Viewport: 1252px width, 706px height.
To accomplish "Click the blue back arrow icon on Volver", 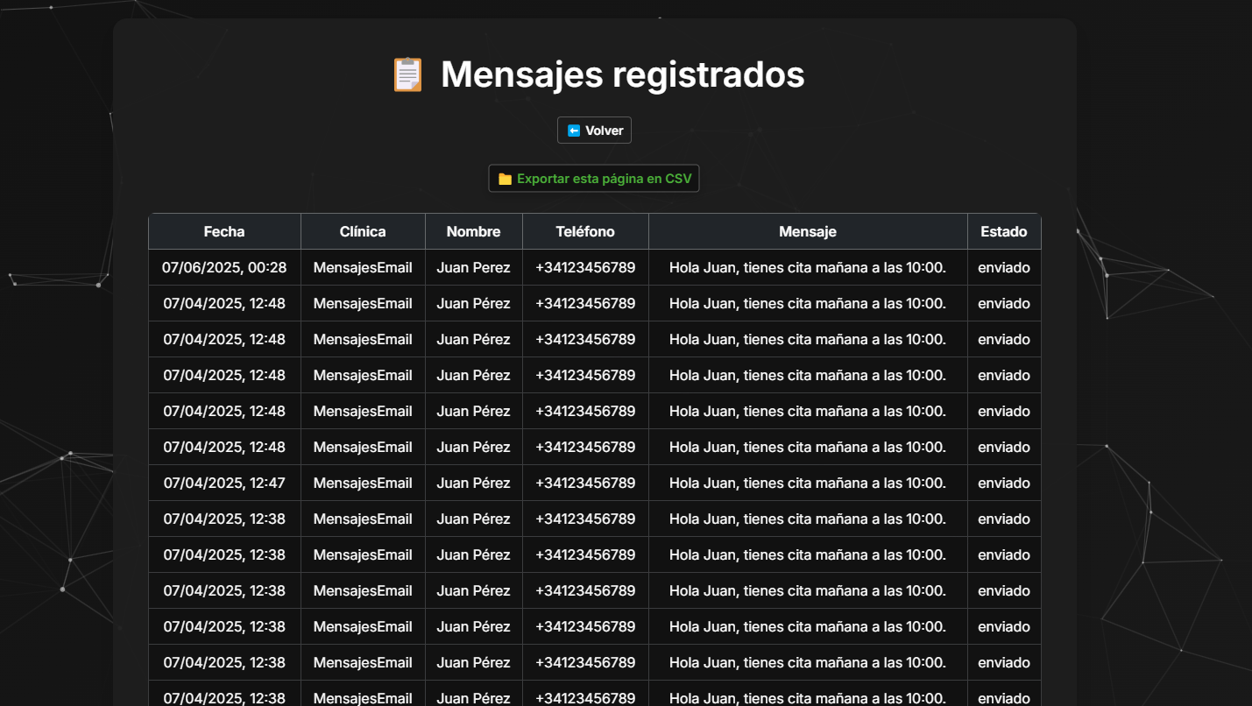I will click(x=574, y=130).
